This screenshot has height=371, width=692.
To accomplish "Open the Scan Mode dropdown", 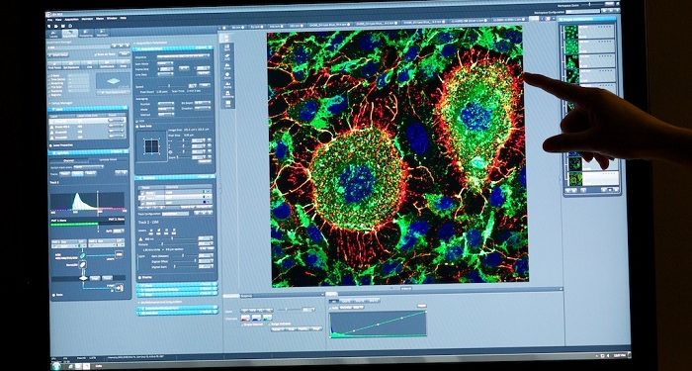I will pos(165,63).
